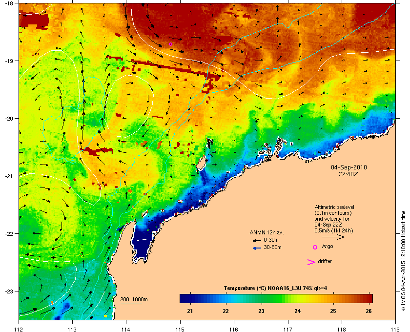Click the 'ANMN 12h av.' label
The height and width of the screenshot is (332, 410).
pyautogui.click(x=266, y=232)
